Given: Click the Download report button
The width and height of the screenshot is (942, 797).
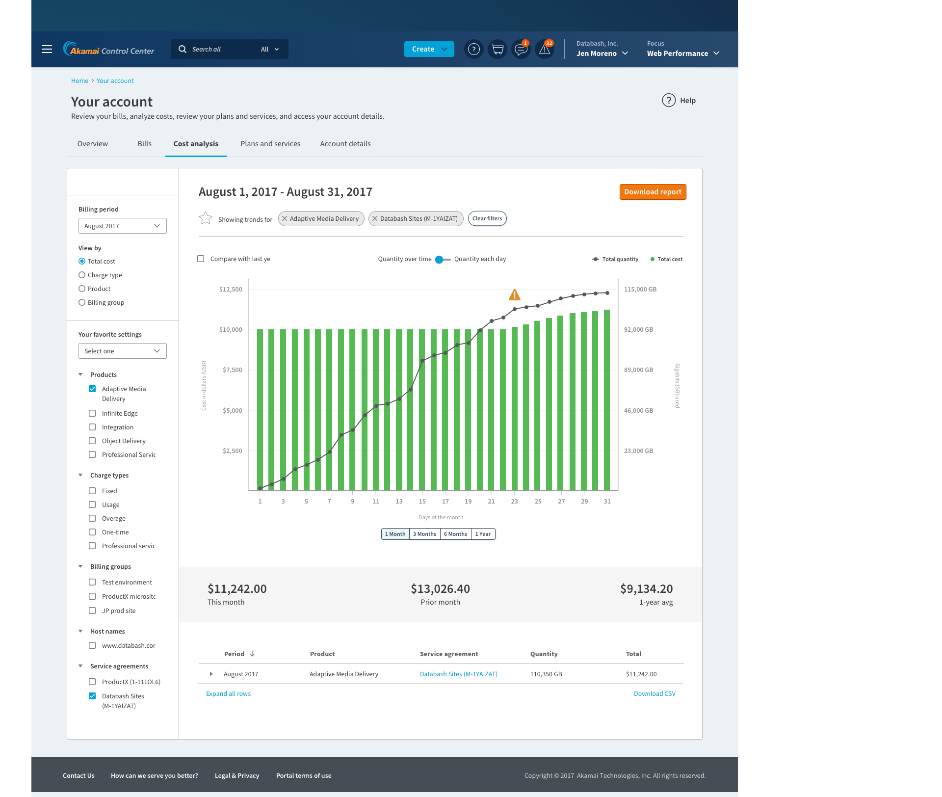Looking at the screenshot, I should (x=653, y=192).
